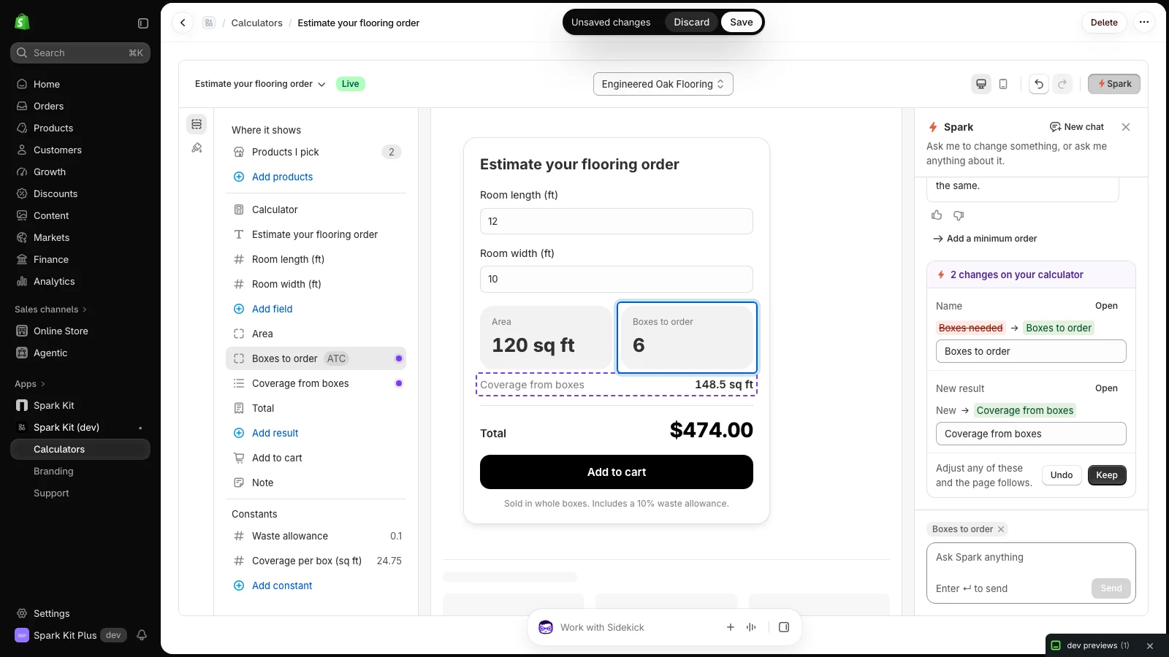Click the Shopify logo icon
The image size is (1169, 657).
pyautogui.click(x=22, y=22)
